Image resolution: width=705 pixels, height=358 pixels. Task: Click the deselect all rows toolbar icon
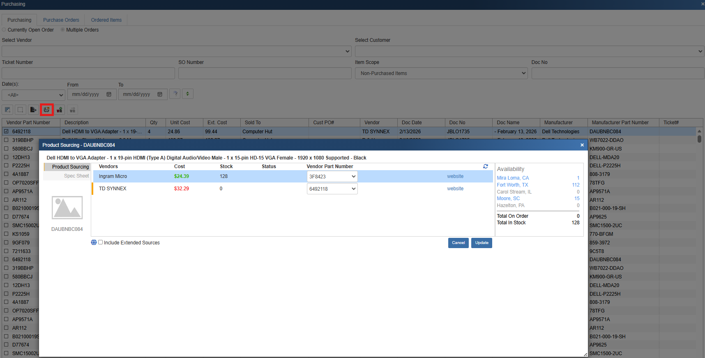[20, 110]
